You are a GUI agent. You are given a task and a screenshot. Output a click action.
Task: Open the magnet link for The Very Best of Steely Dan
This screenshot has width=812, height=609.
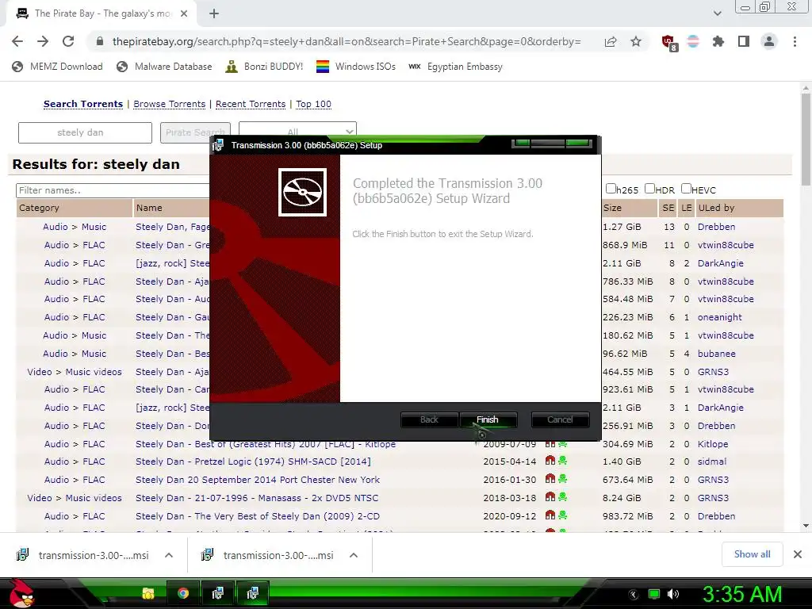pos(550,515)
